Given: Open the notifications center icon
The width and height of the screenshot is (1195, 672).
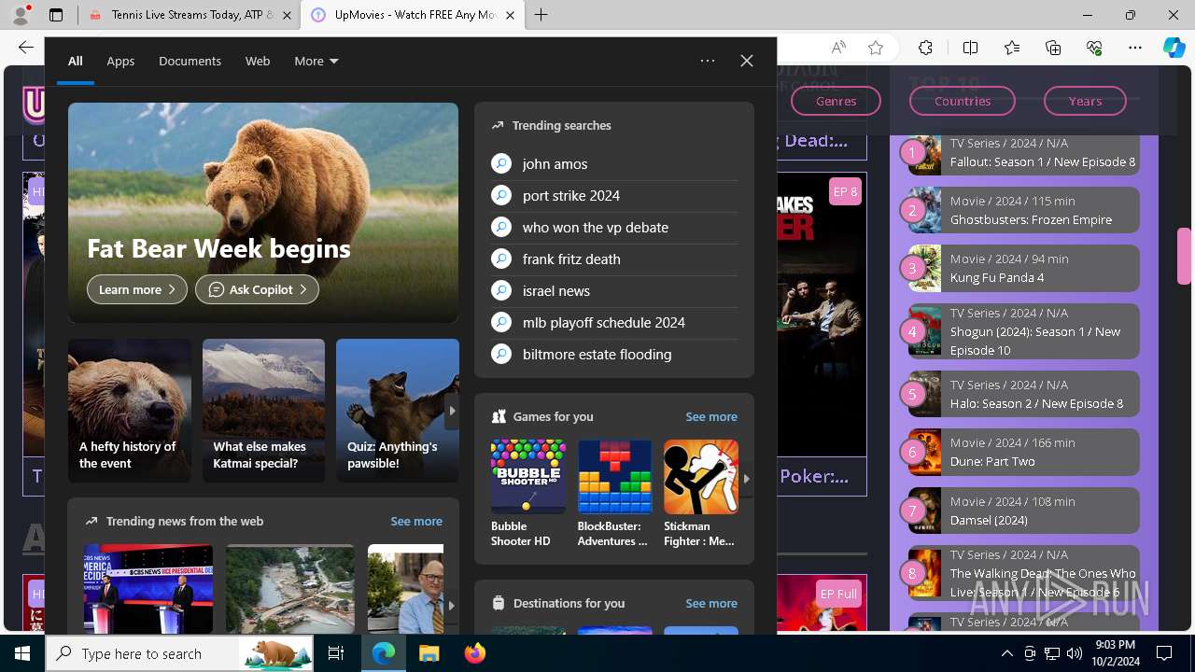Looking at the screenshot, I should tap(1164, 653).
